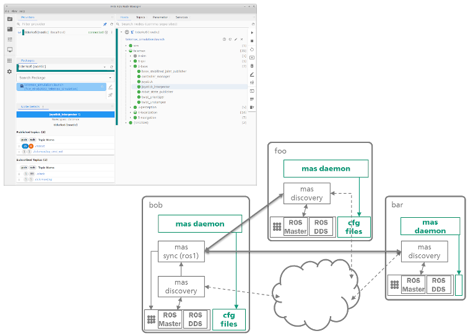This screenshot has width=468, height=336.
Task: Open the second sidebar panel icon below the folder
Action: pyautogui.click(x=10, y=29)
